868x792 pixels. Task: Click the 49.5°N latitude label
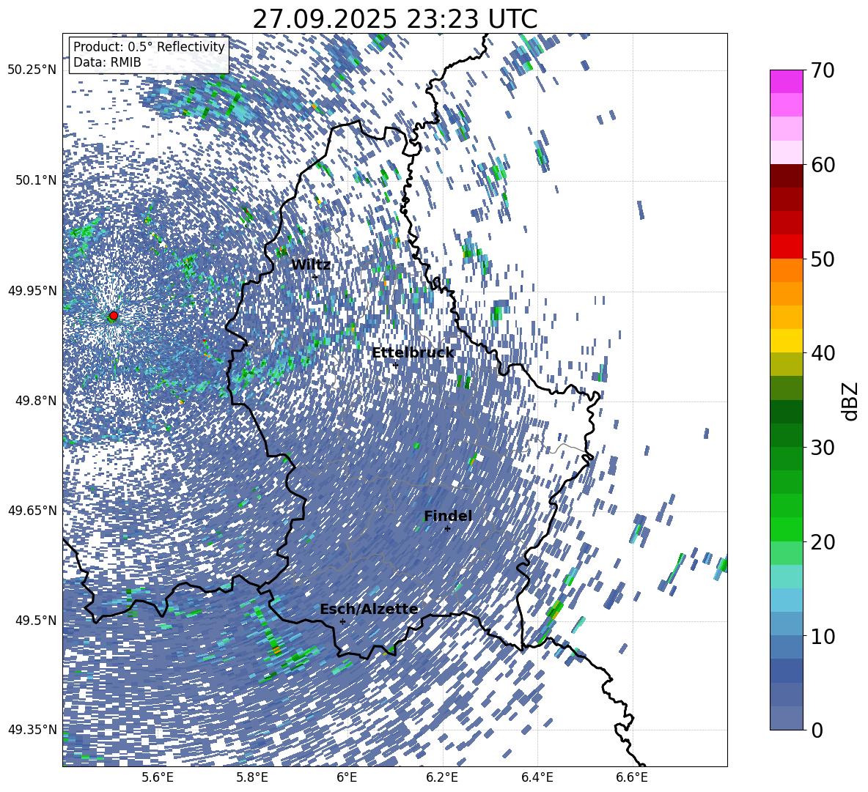click(35, 620)
